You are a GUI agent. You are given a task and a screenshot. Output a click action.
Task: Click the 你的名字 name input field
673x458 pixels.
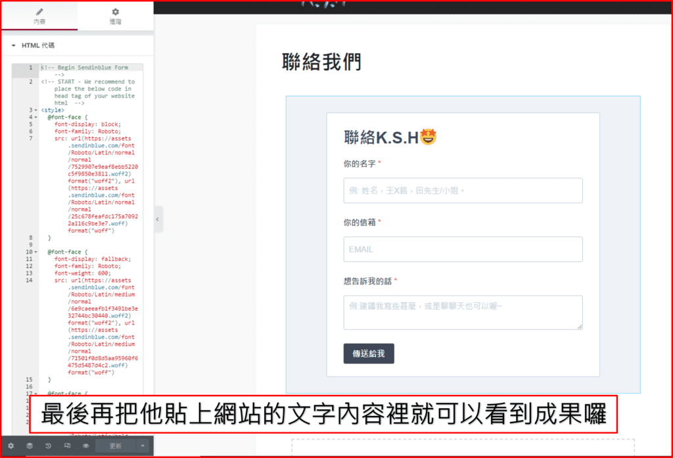point(463,191)
